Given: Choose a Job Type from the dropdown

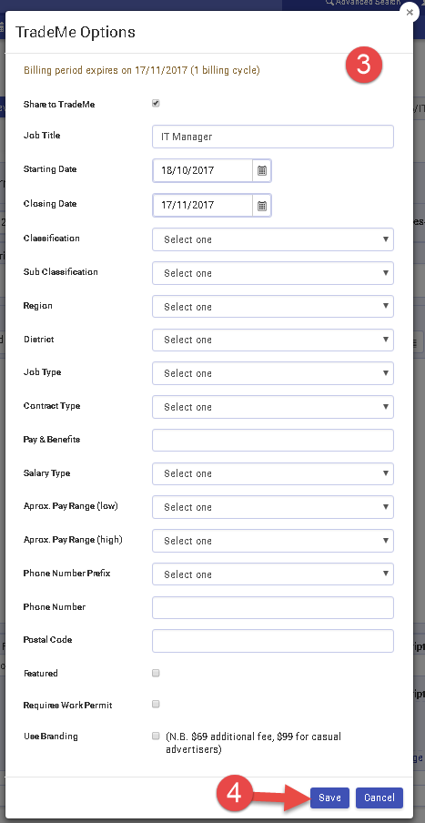Looking at the screenshot, I should [273, 373].
